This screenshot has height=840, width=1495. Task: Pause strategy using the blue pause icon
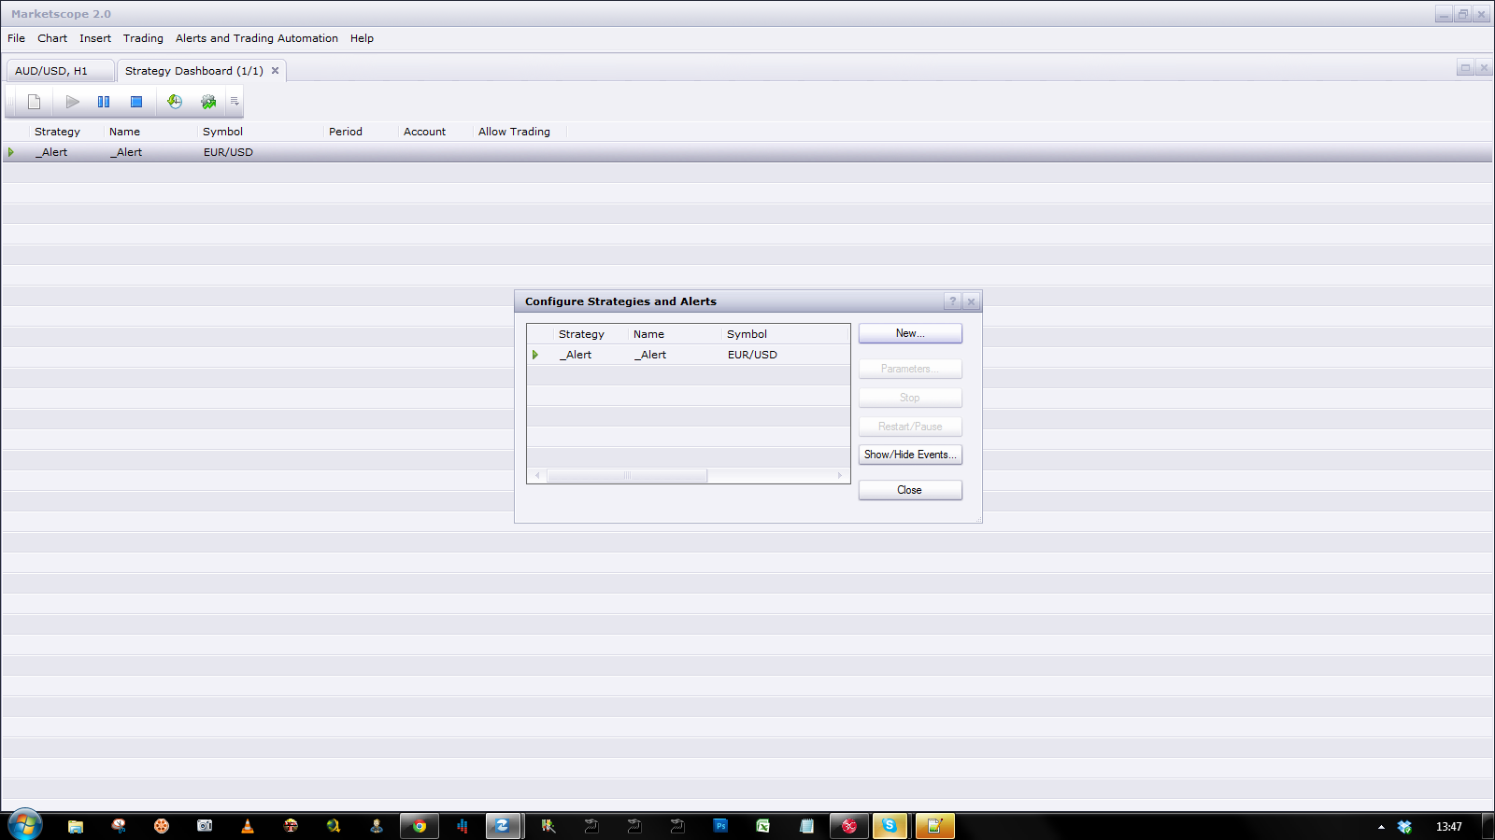pos(104,102)
